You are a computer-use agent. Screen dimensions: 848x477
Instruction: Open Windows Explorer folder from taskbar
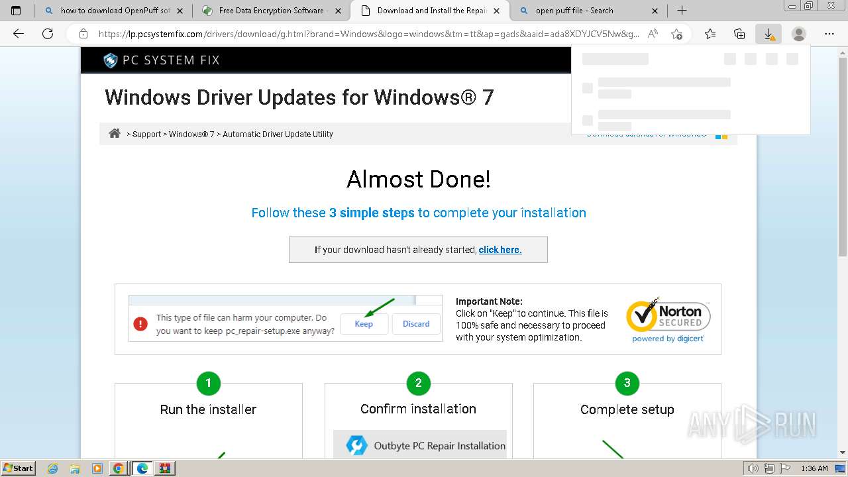(75, 468)
